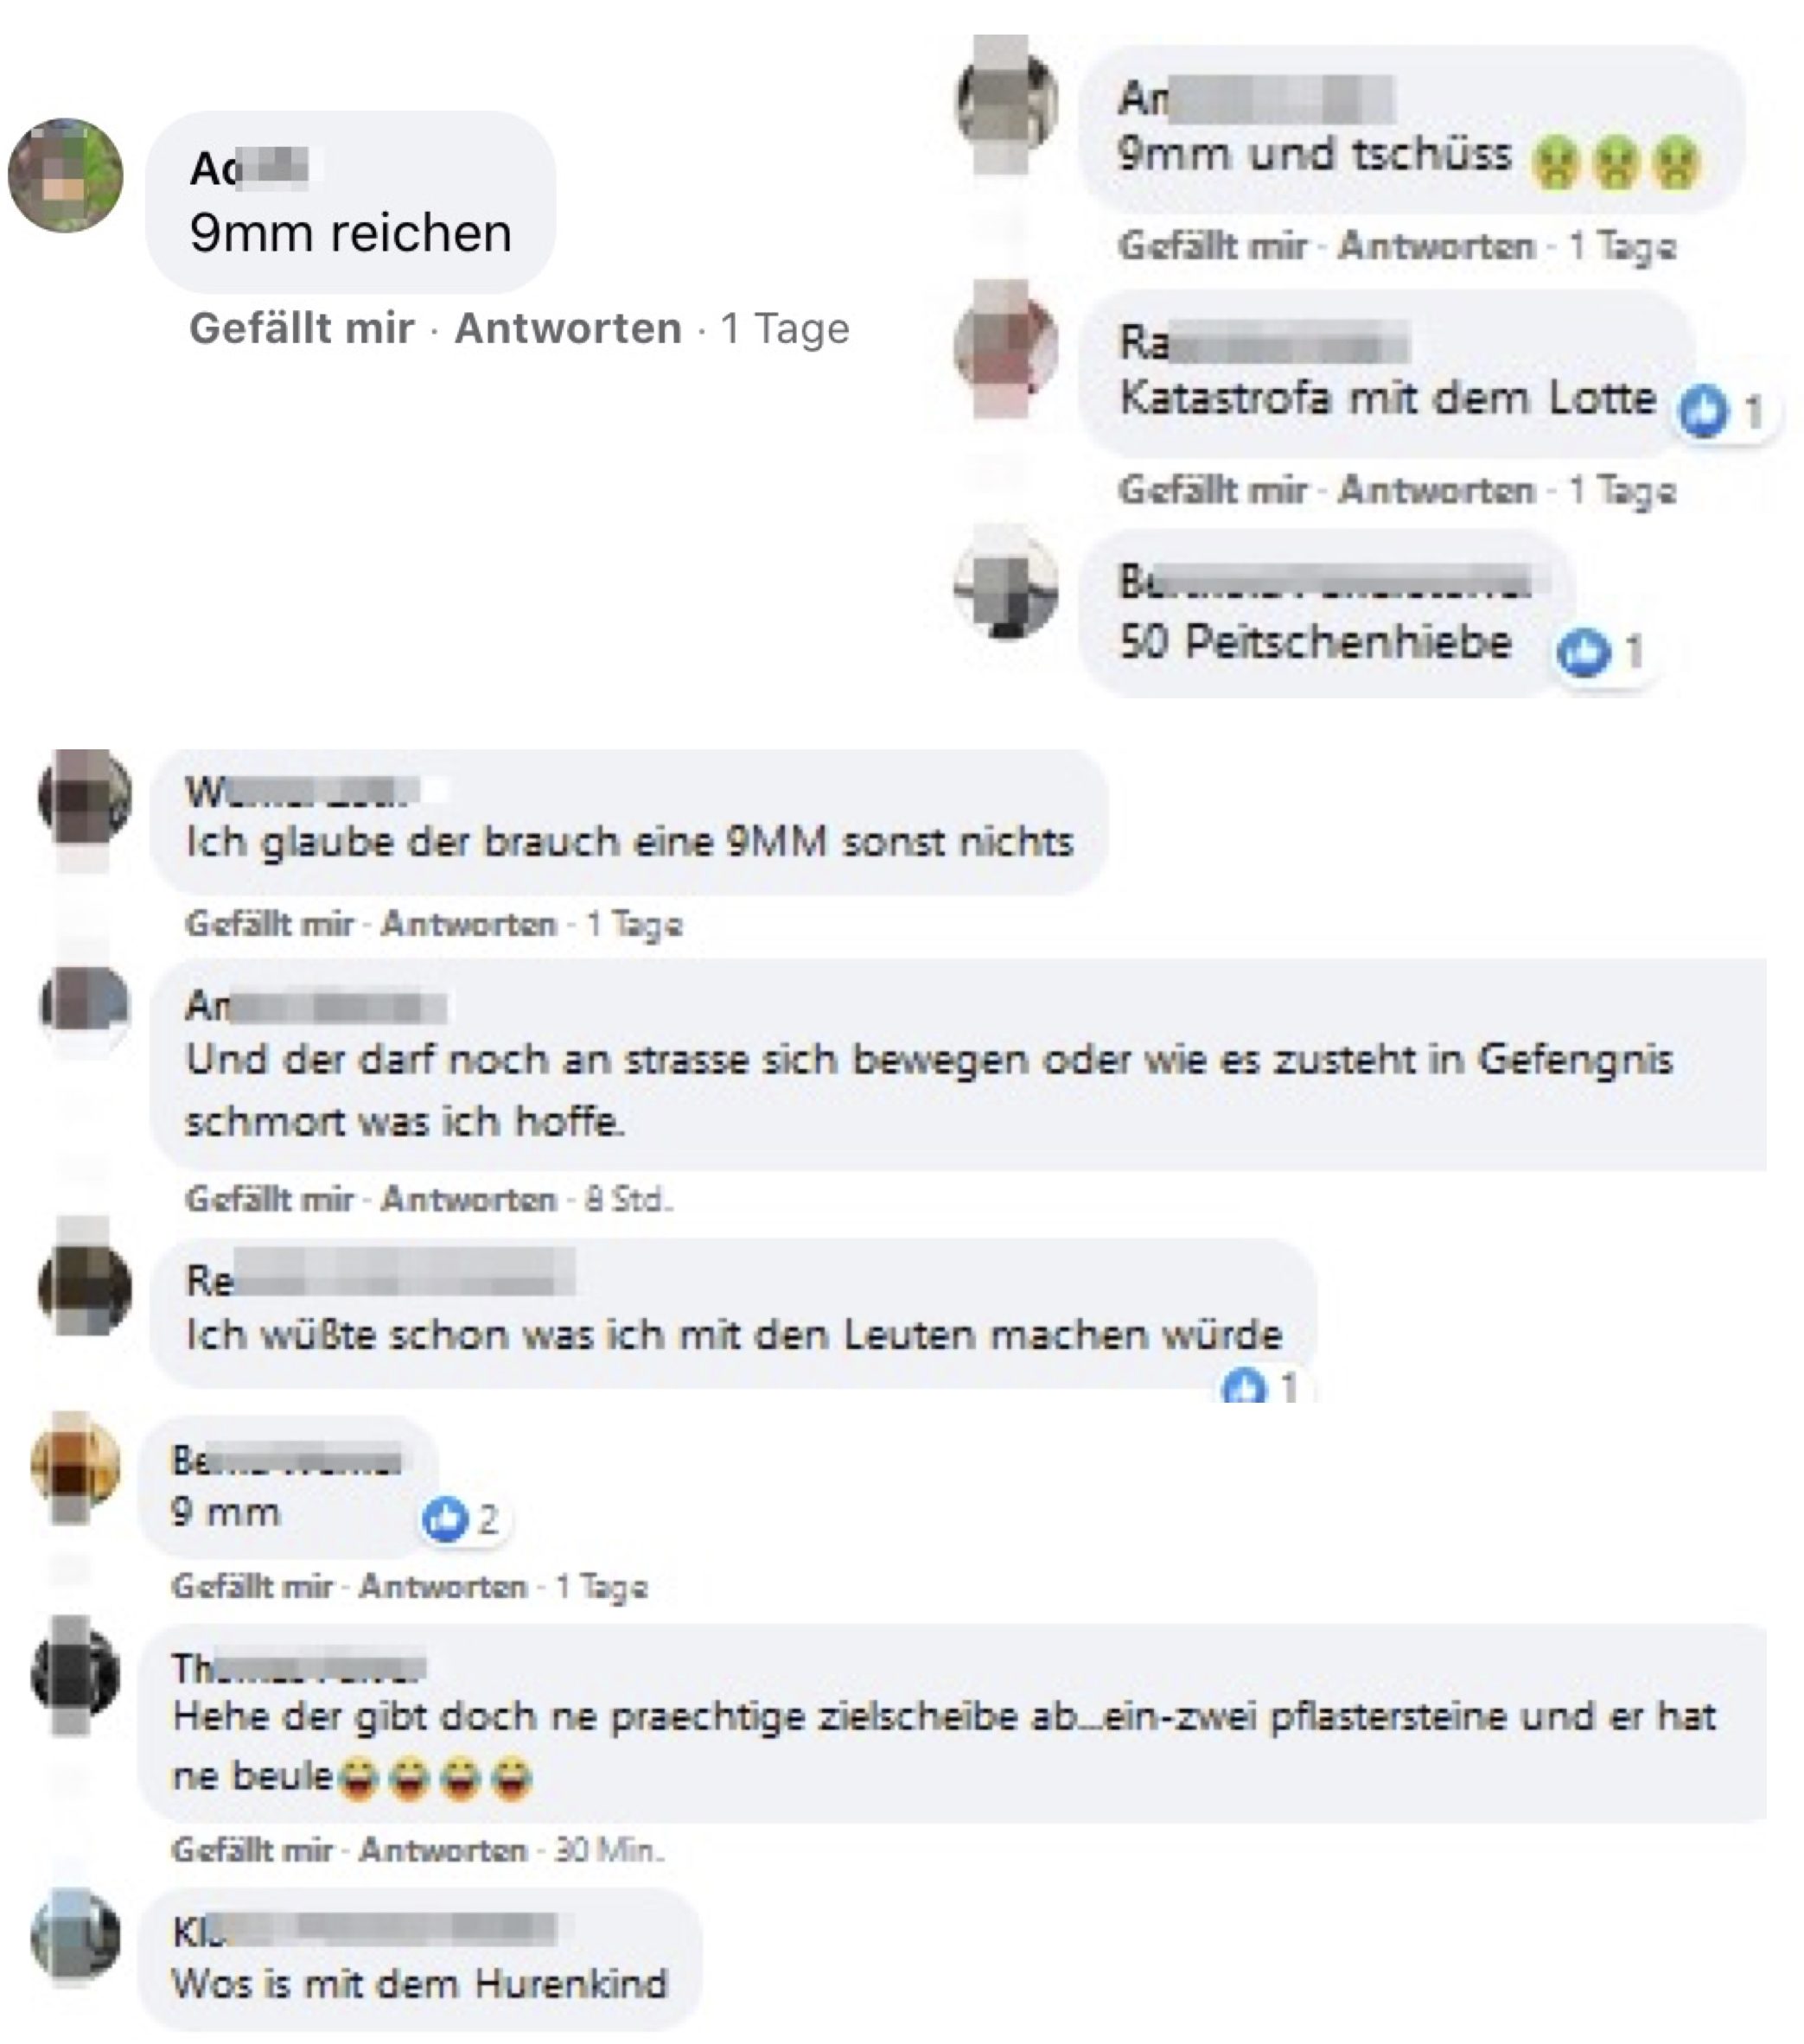Open the avatar beside the '9 mm' comment
The width and height of the screenshot is (1804, 2044).
pyautogui.click(x=76, y=1466)
